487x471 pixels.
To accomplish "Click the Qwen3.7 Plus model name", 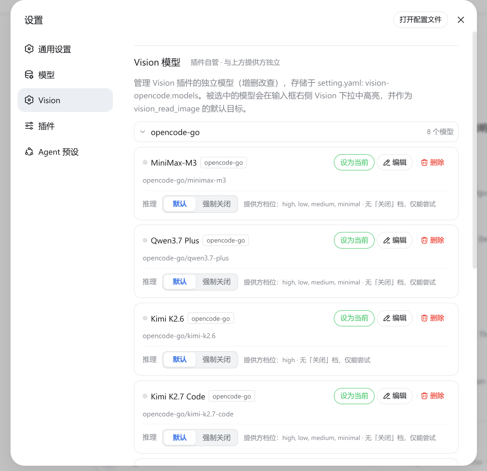I will [175, 241].
